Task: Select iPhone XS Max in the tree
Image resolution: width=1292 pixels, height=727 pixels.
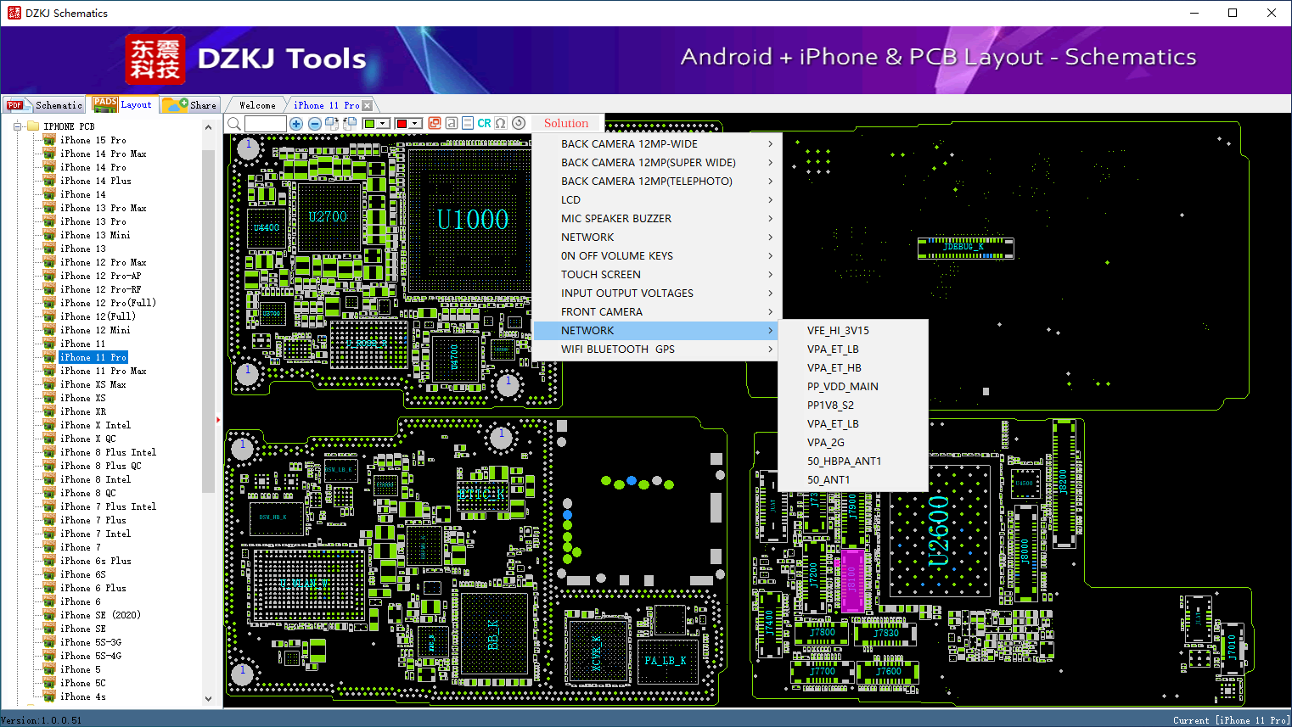Action: tap(93, 384)
